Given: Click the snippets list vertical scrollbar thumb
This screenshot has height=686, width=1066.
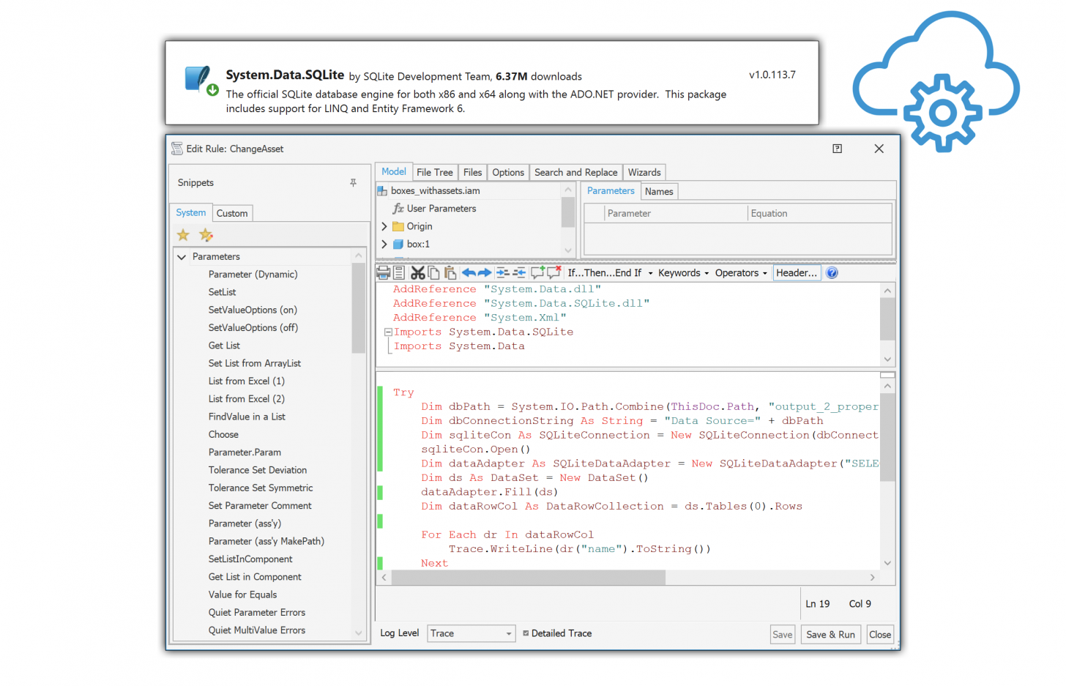Looking at the screenshot, I should coord(358,308).
